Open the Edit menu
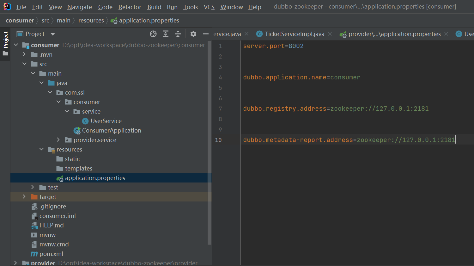The width and height of the screenshot is (474, 266). coord(37,7)
